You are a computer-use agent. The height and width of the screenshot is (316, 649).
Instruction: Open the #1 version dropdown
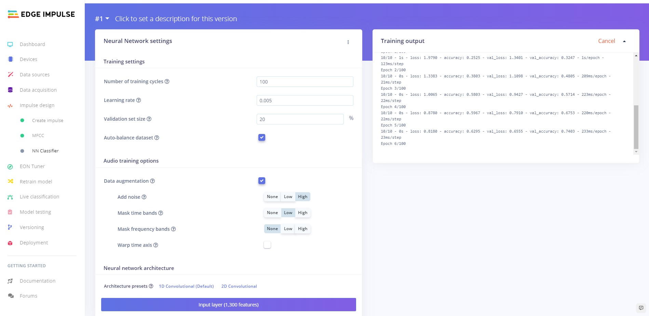pos(102,19)
